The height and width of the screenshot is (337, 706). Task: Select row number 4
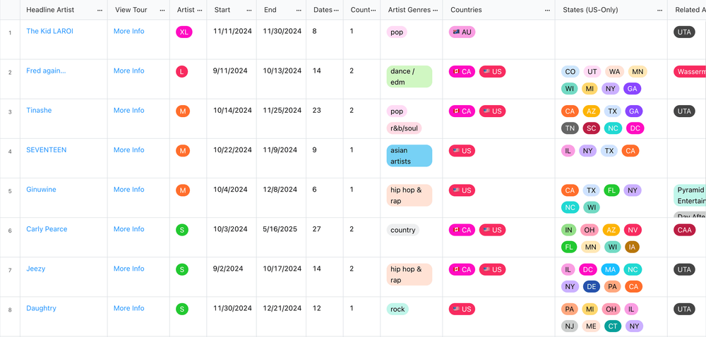(x=10, y=151)
